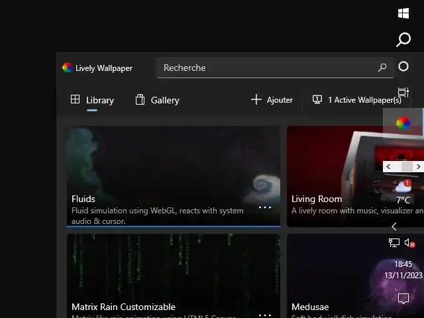
Task: Open Task View on the taskbar
Action: coord(403,92)
